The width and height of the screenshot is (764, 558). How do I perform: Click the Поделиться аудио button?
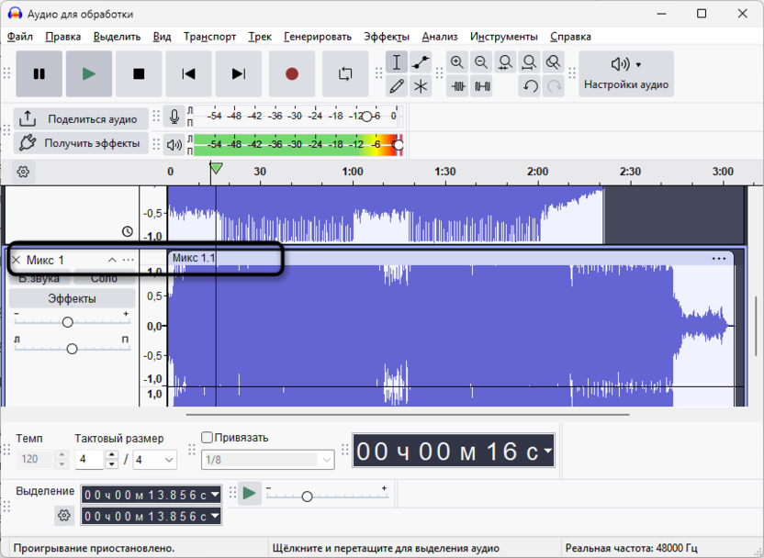tap(80, 119)
